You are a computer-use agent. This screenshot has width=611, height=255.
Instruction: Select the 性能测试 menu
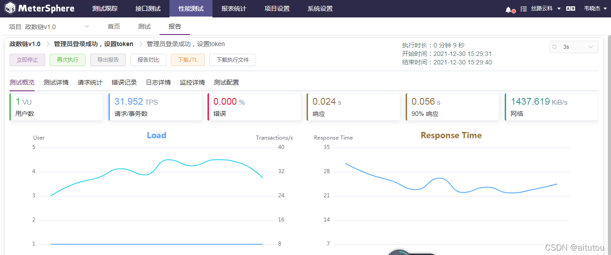click(x=191, y=8)
